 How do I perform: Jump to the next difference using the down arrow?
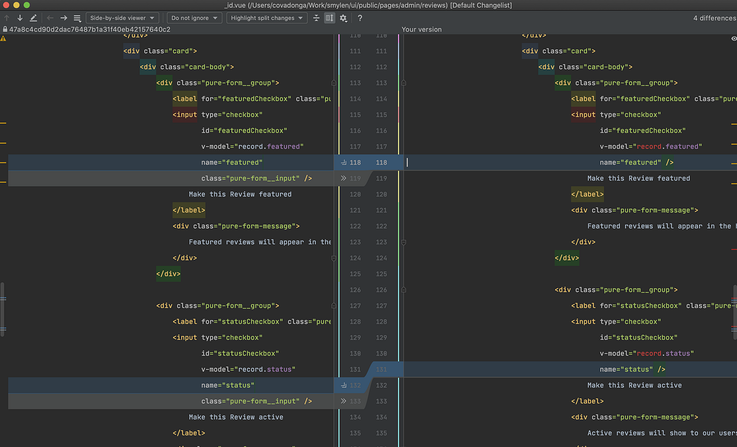pyautogui.click(x=19, y=17)
